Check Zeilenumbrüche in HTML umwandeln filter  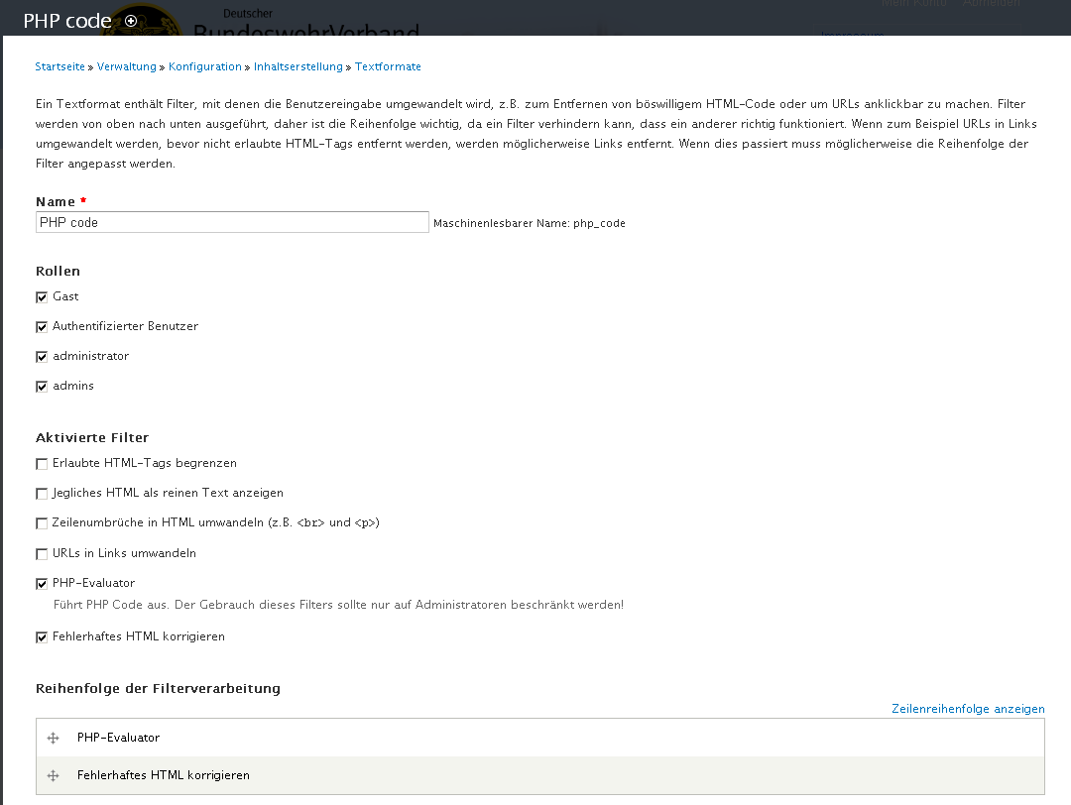[42, 522]
